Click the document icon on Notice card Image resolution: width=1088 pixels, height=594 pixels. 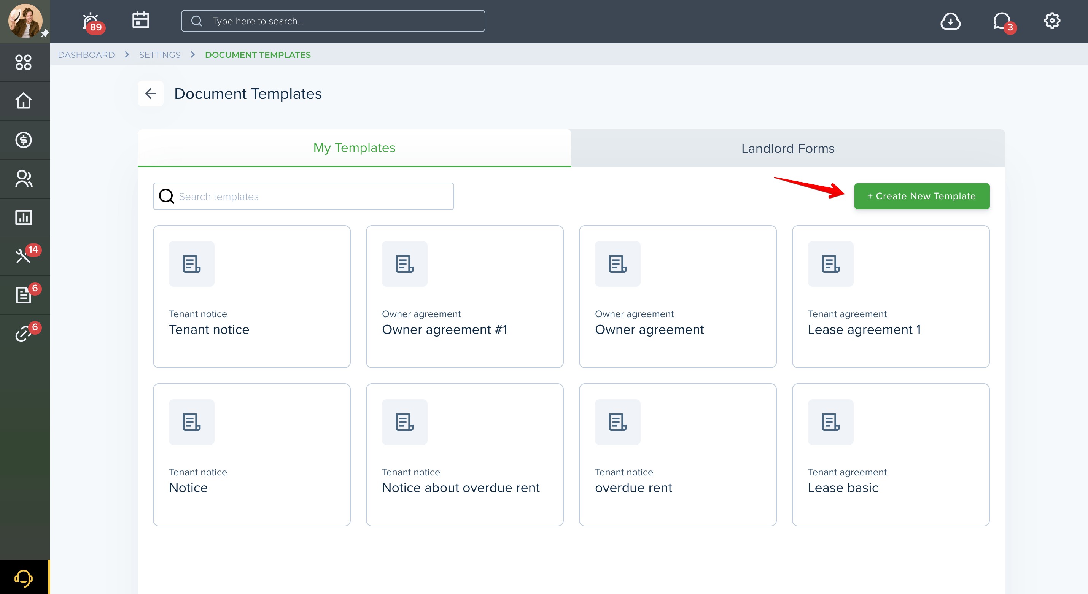[x=192, y=422]
